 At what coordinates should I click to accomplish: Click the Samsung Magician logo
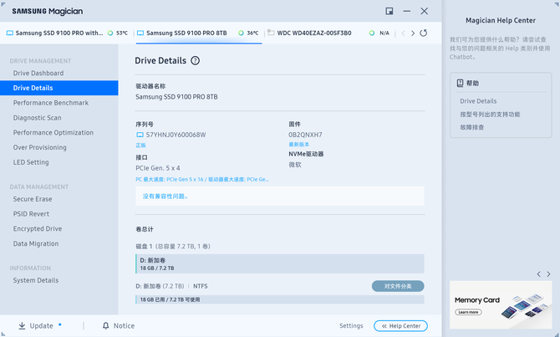coord(47,12)
